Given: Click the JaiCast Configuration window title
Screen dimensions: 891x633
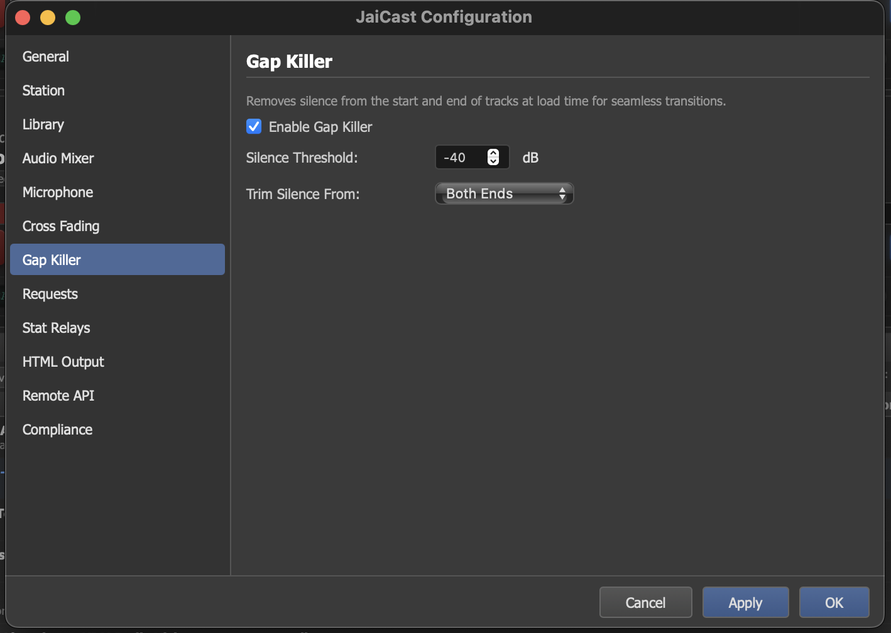Looking at the screenshot, I should 444,17.
